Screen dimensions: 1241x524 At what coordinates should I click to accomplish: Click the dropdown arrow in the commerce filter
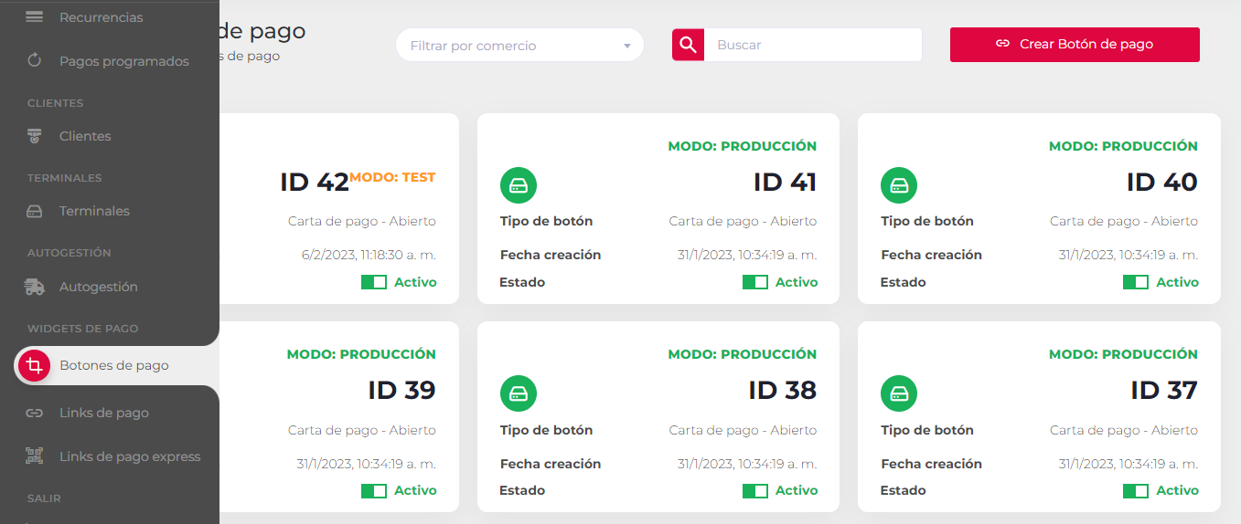[627, 46]
